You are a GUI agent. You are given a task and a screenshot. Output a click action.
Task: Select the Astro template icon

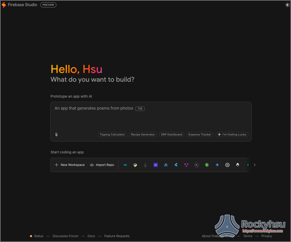(x=237, y=165)
